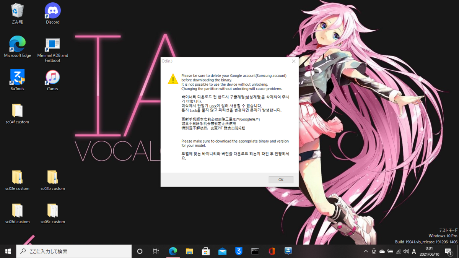Image resolution: width=459 pixels, height=258 pixels.
Task: Open the Windows Start menu
Action: tap(8, 251)
